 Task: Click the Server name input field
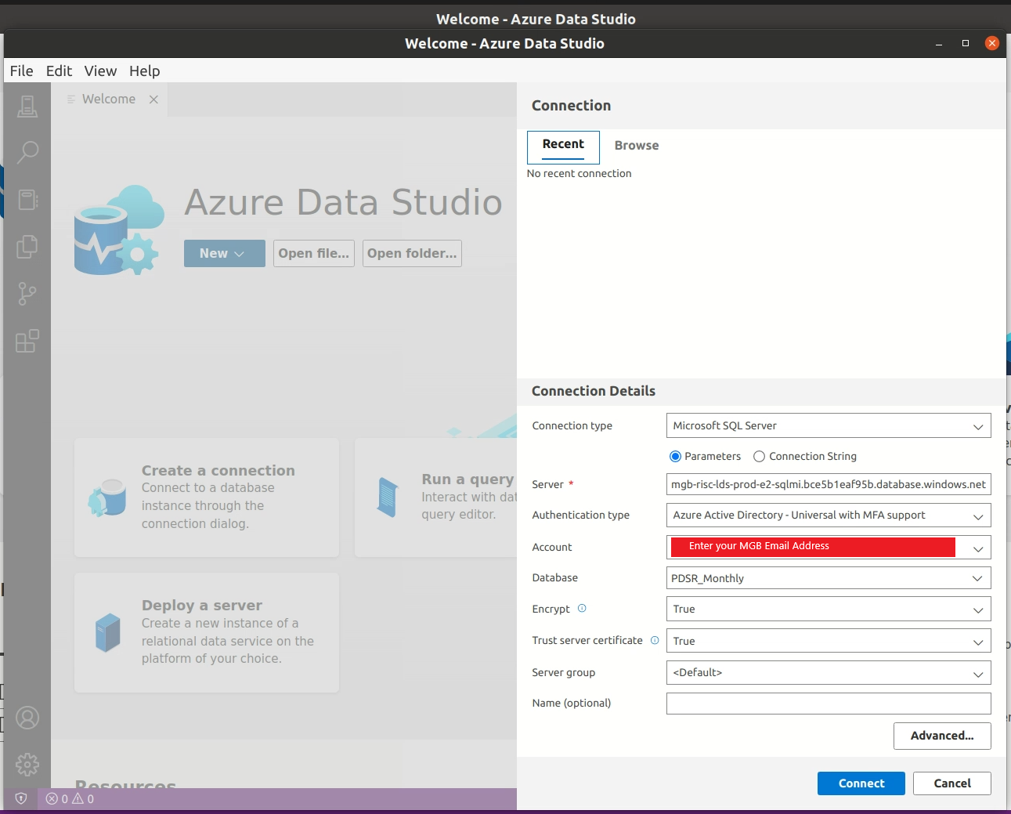tap(829, 484)
